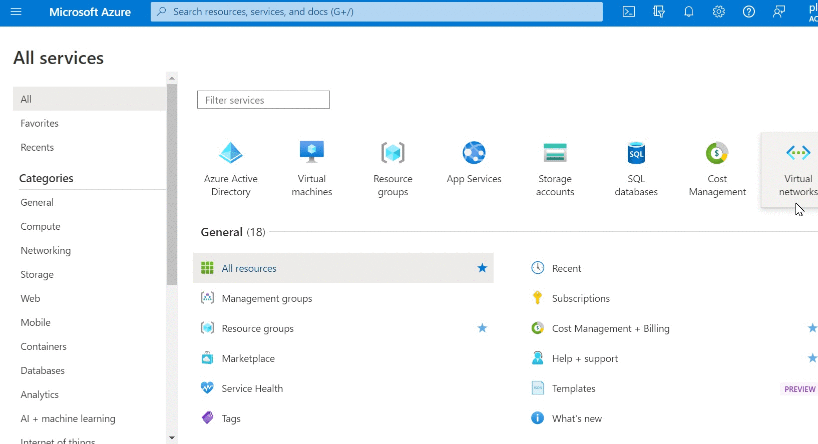Open Cost Management tile

[717, 169]
